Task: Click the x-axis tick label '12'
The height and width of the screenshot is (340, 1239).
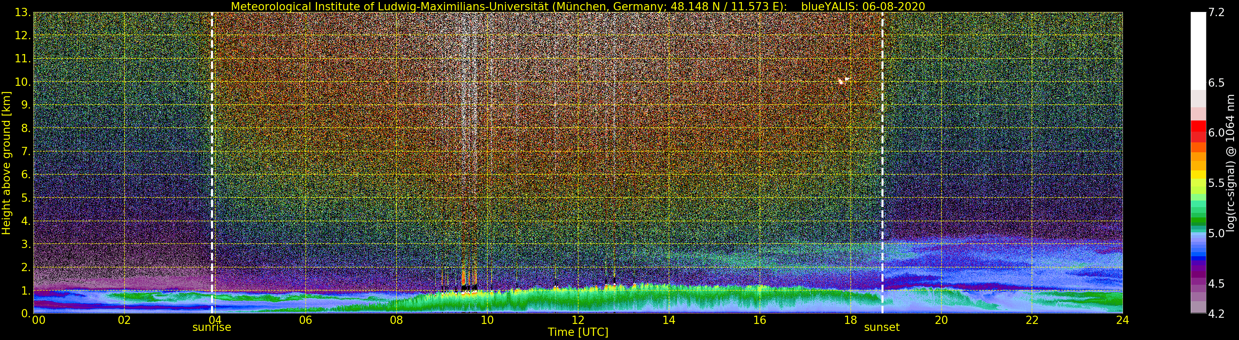Action: pos(578,320)
